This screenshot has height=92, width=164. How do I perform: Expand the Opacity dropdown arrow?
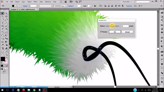[82, 6]
